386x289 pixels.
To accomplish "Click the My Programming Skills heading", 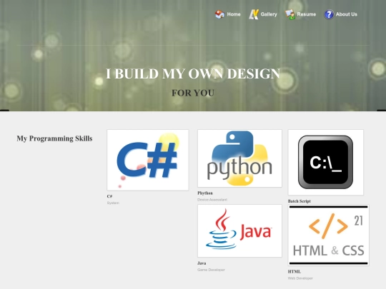I will coord(54,138).
